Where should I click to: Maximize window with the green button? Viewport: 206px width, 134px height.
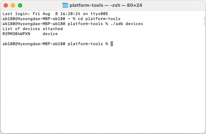[20, 5]
